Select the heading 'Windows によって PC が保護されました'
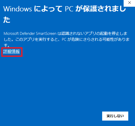This screenshot has width=135, height=126. (64, 14)
